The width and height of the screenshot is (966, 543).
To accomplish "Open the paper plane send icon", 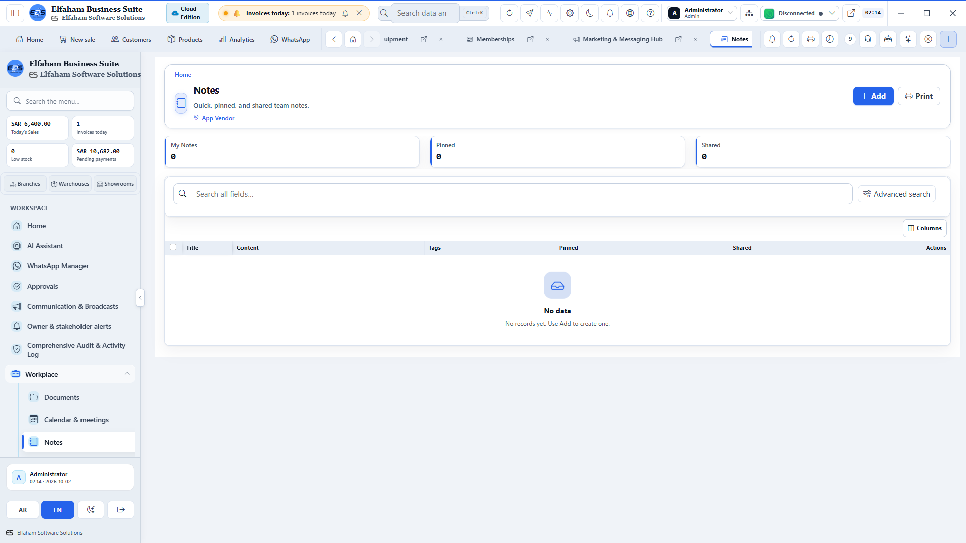I will click(529, 13).
